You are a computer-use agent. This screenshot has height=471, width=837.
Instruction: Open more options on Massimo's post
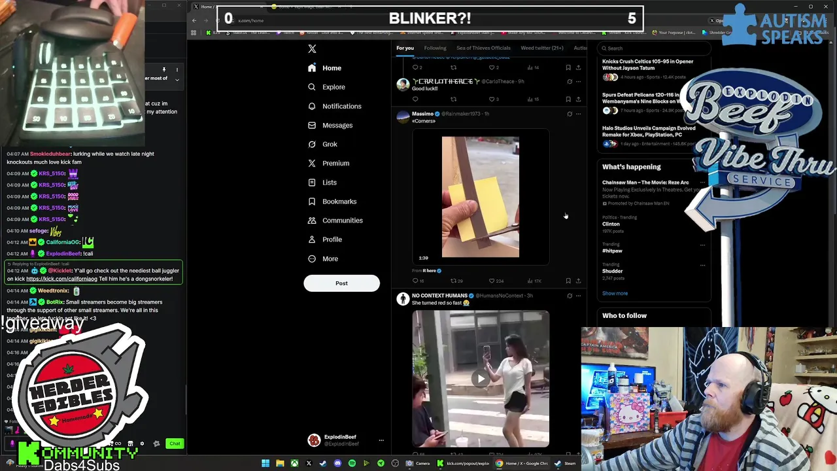click(x=578, y=114)
